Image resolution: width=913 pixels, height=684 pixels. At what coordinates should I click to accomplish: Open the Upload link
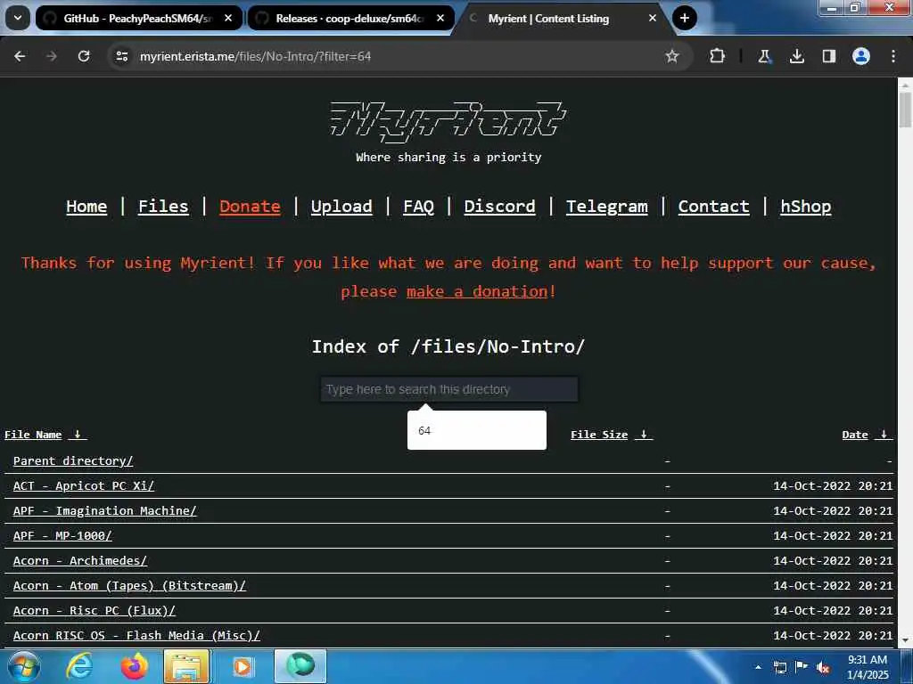(341, 207)
